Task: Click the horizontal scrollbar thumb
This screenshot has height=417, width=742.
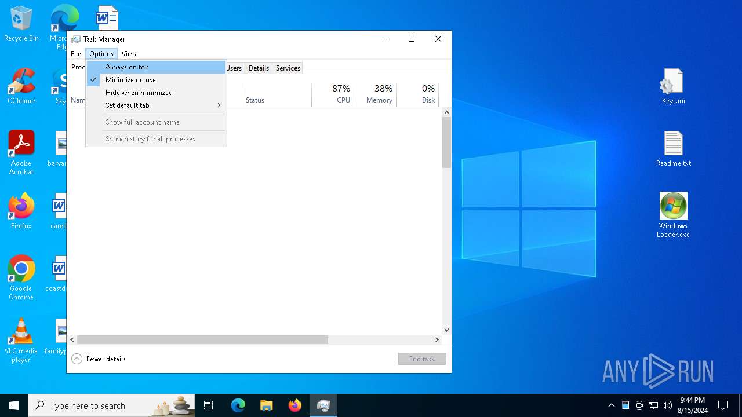Action: point(202,340)
